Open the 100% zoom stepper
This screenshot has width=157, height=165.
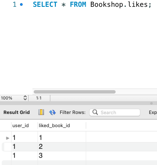click(25, 98)
